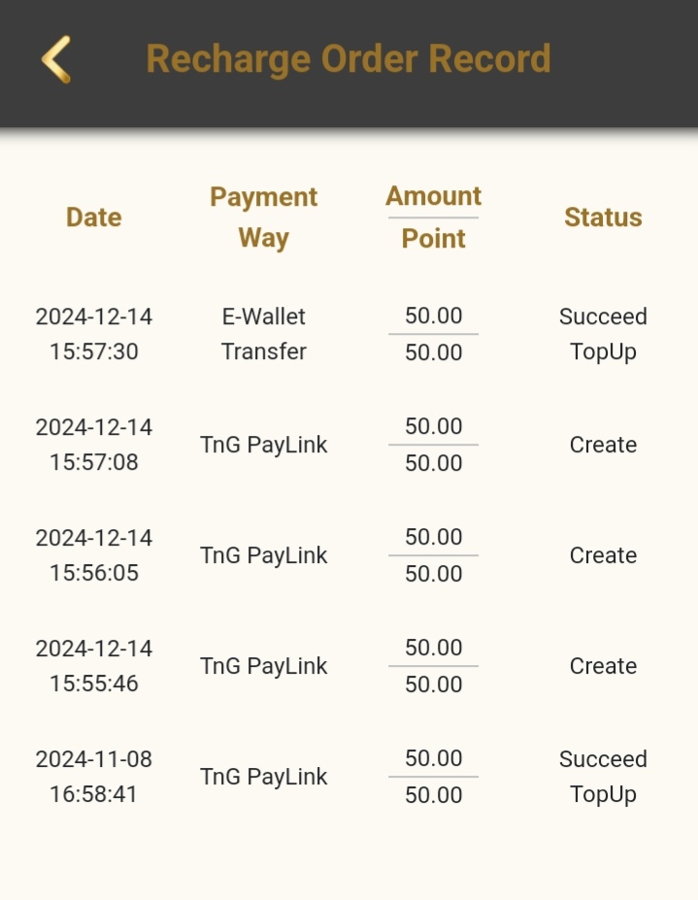Open the 15:56:05 order date entry
Screen dimensions: 698x900
[x=93, y=555]
